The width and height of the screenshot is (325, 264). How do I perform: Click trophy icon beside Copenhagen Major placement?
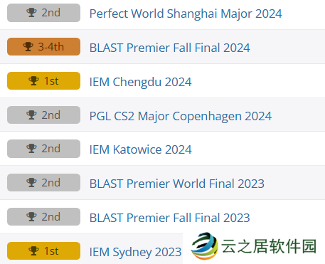pyautogui.click(x=31, y=115)
